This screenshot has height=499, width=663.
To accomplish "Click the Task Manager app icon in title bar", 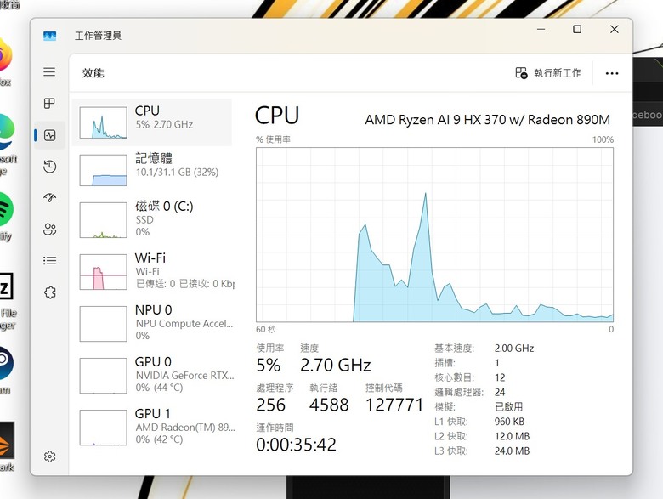I will [x=50, y=36].
